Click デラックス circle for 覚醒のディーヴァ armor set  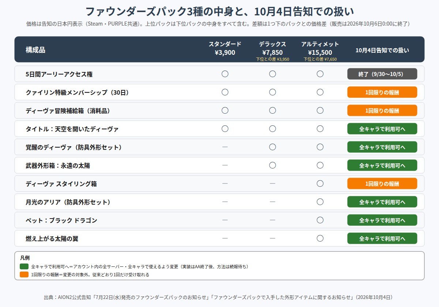(x=273, y=147)
